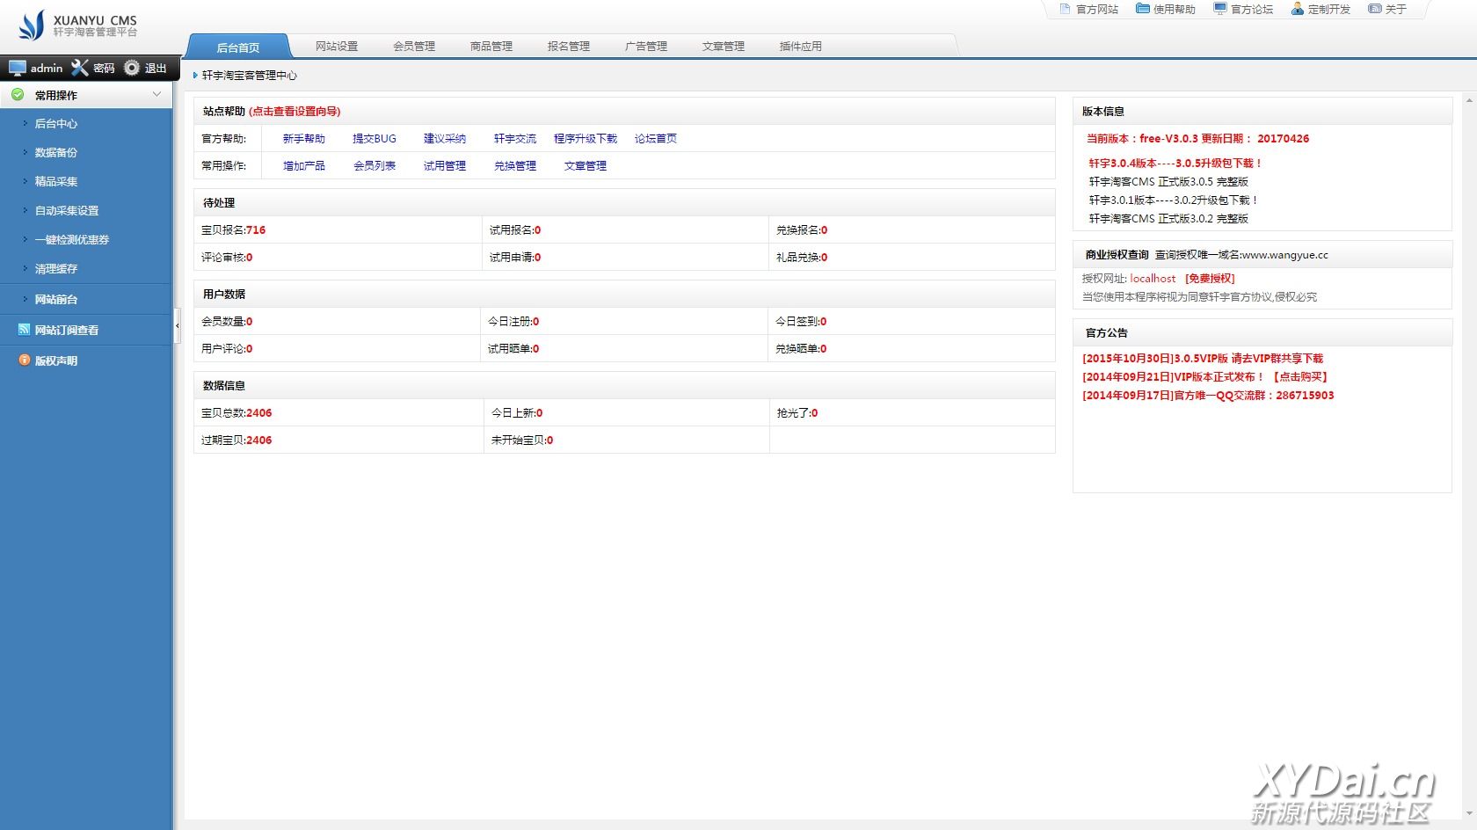Click the 退出 logout button
This screenshot has height=830, width=1477.
(x=156, y=69)
